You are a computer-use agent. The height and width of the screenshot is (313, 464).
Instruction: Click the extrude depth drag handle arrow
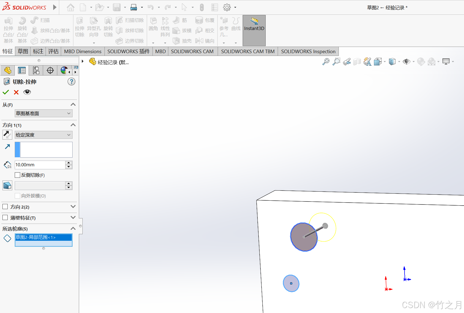tap(325, 226)
